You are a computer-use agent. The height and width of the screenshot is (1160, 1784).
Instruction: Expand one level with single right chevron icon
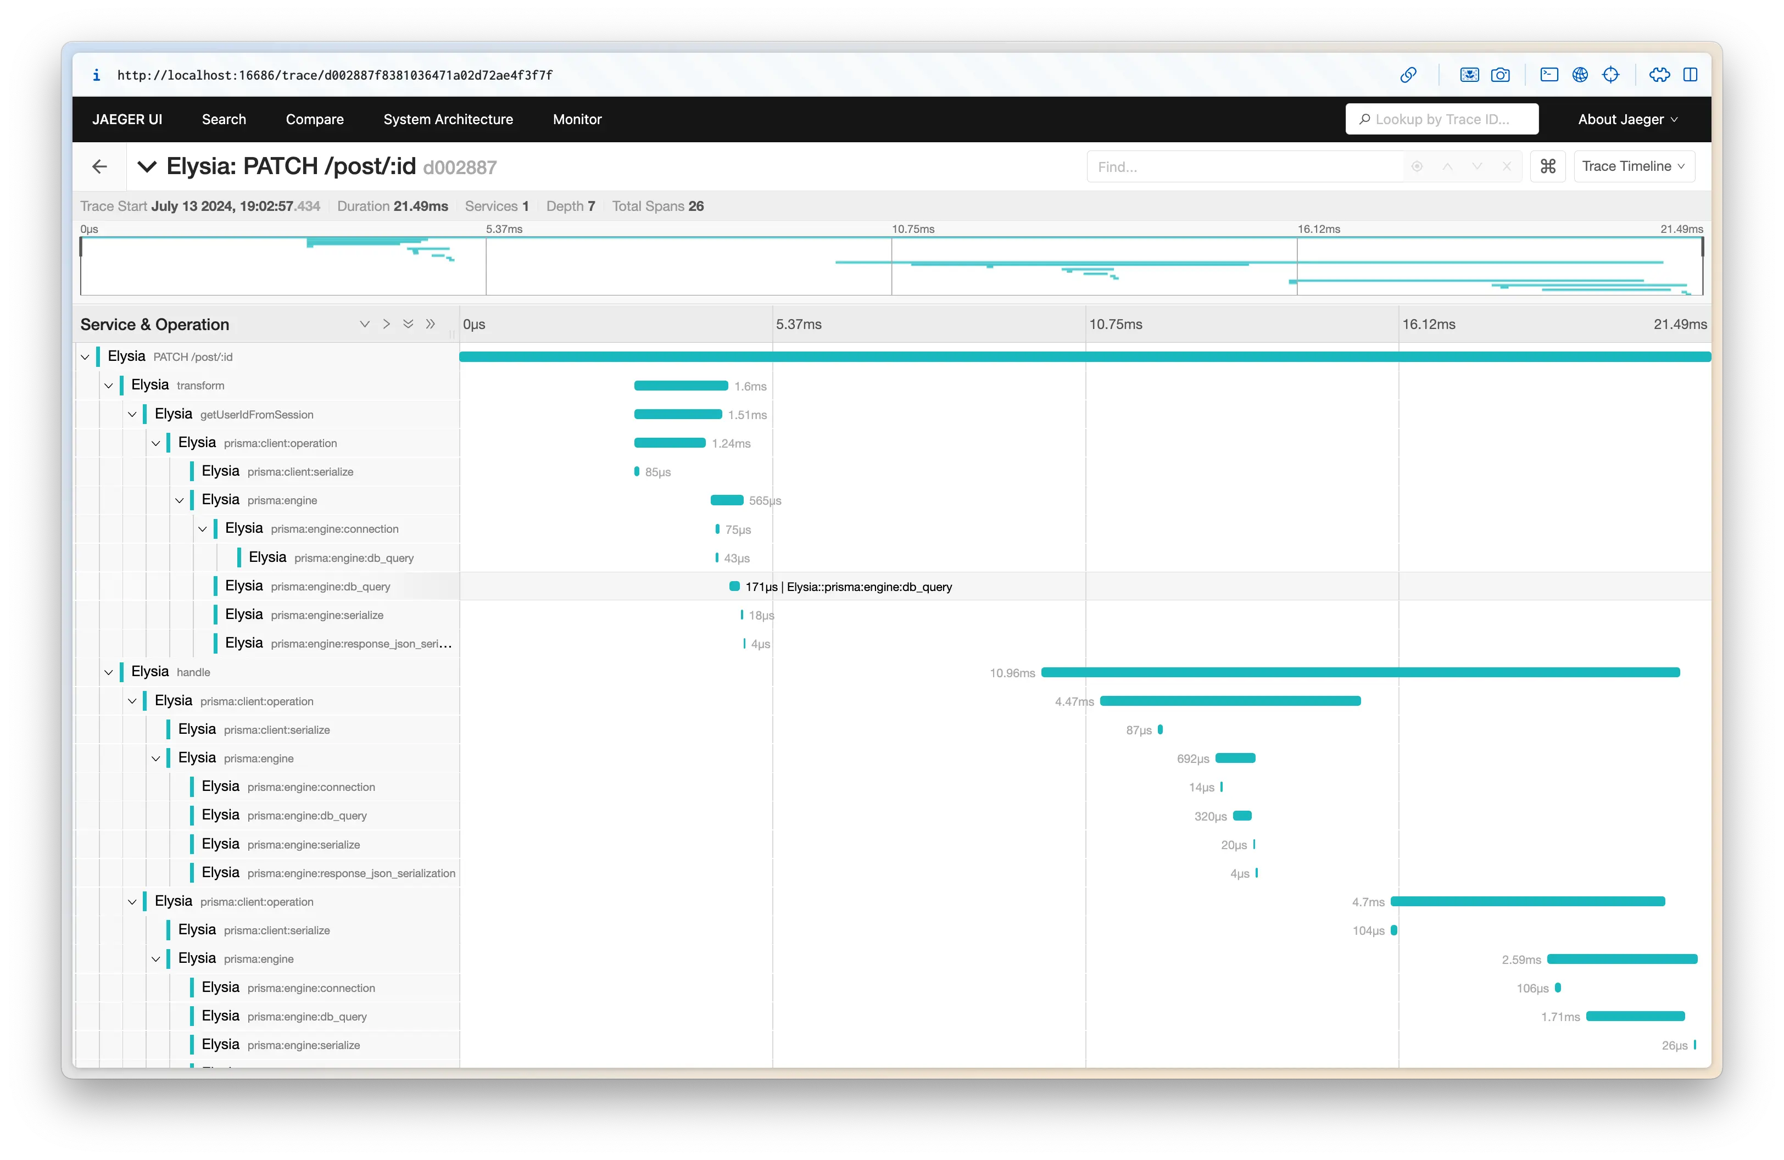(x=386, y=324)
